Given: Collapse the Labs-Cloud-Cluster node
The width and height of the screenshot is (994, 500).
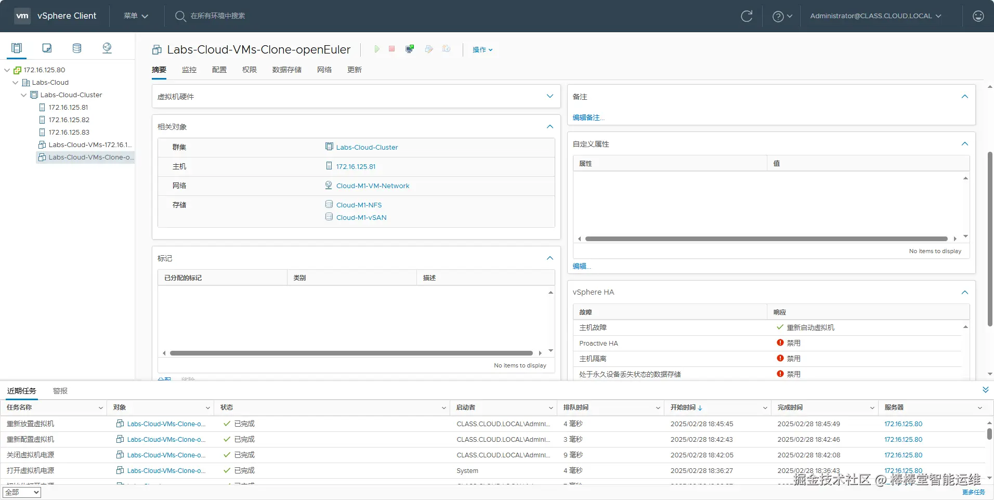Looking at the screenshot, I should point(24,95).
